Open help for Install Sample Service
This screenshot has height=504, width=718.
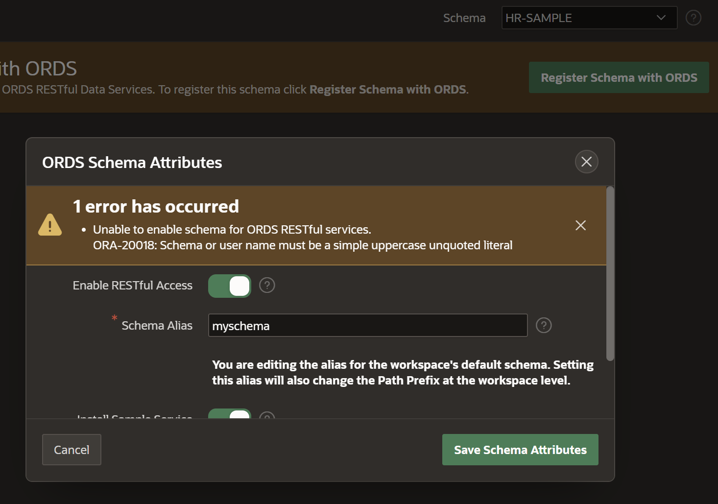(267, 415)
